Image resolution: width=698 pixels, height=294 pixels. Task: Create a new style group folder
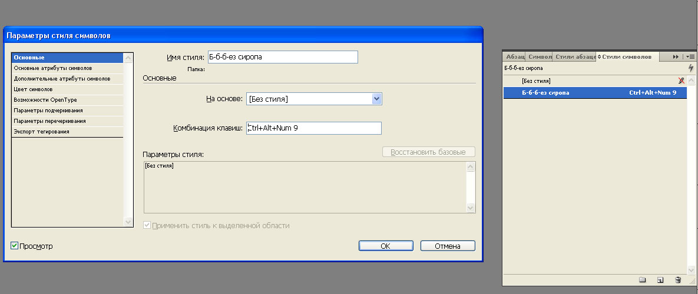642,280
